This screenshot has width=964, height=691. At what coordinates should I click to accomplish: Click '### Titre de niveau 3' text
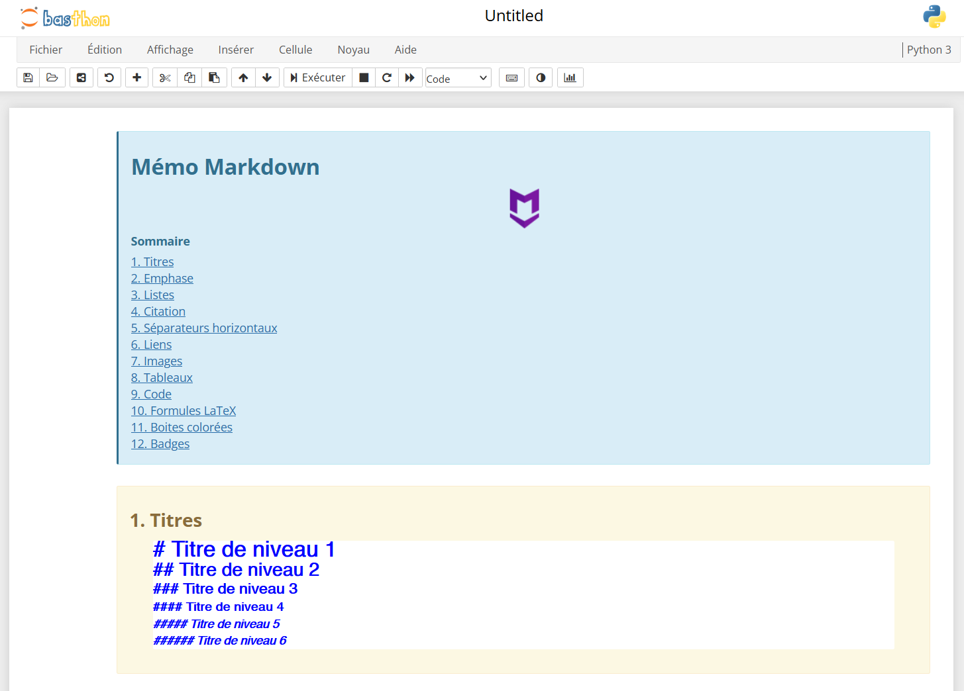(225, 589)
